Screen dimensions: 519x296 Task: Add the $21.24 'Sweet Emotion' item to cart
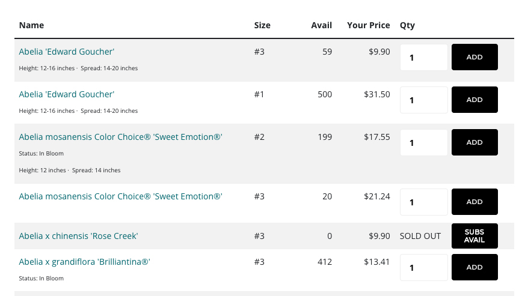coord(474,202)
